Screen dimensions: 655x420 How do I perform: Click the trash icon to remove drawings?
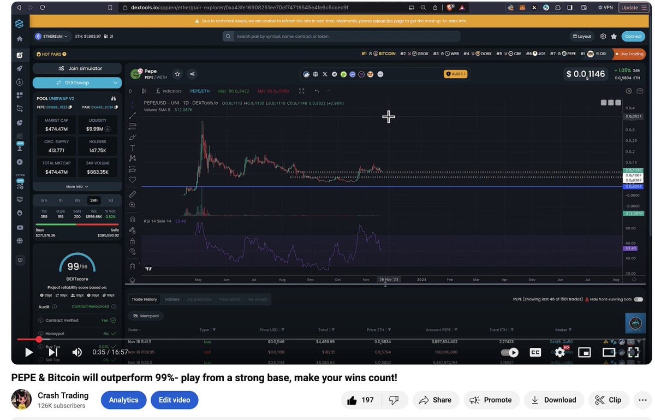tap(132, 267)
